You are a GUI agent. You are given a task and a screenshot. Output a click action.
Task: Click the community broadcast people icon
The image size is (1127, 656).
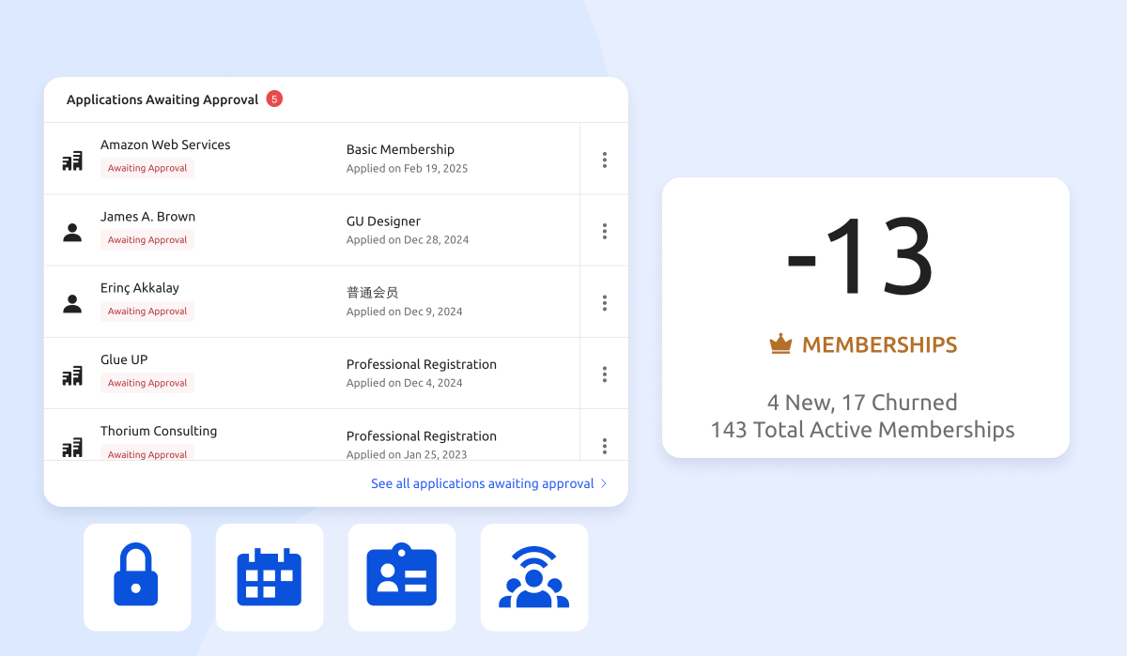[x=534, y=576]
